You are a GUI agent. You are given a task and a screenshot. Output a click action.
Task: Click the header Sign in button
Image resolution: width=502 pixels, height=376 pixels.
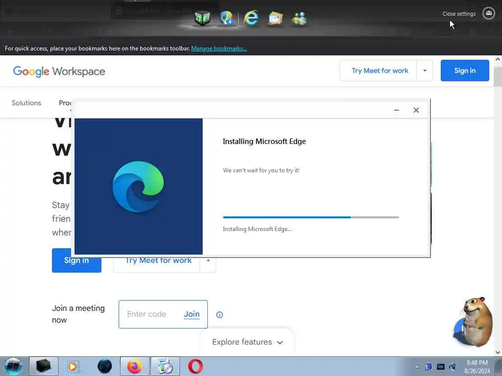coord(465,70)
